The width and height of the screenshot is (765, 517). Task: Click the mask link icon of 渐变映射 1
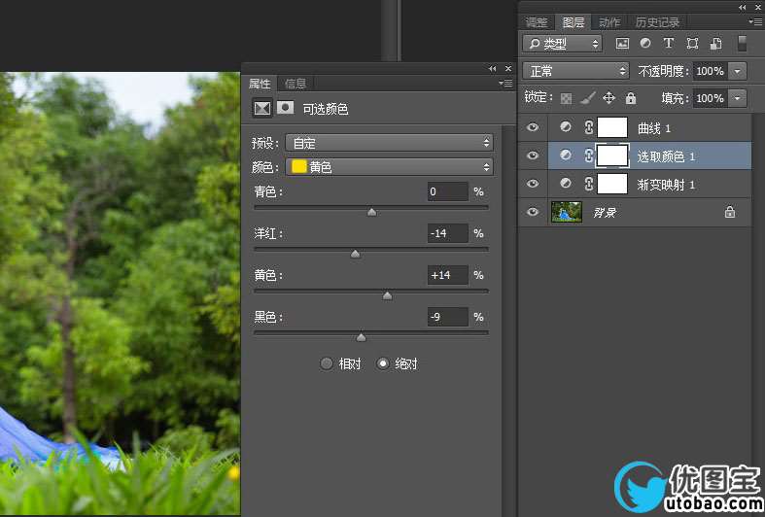click(589, 184)
